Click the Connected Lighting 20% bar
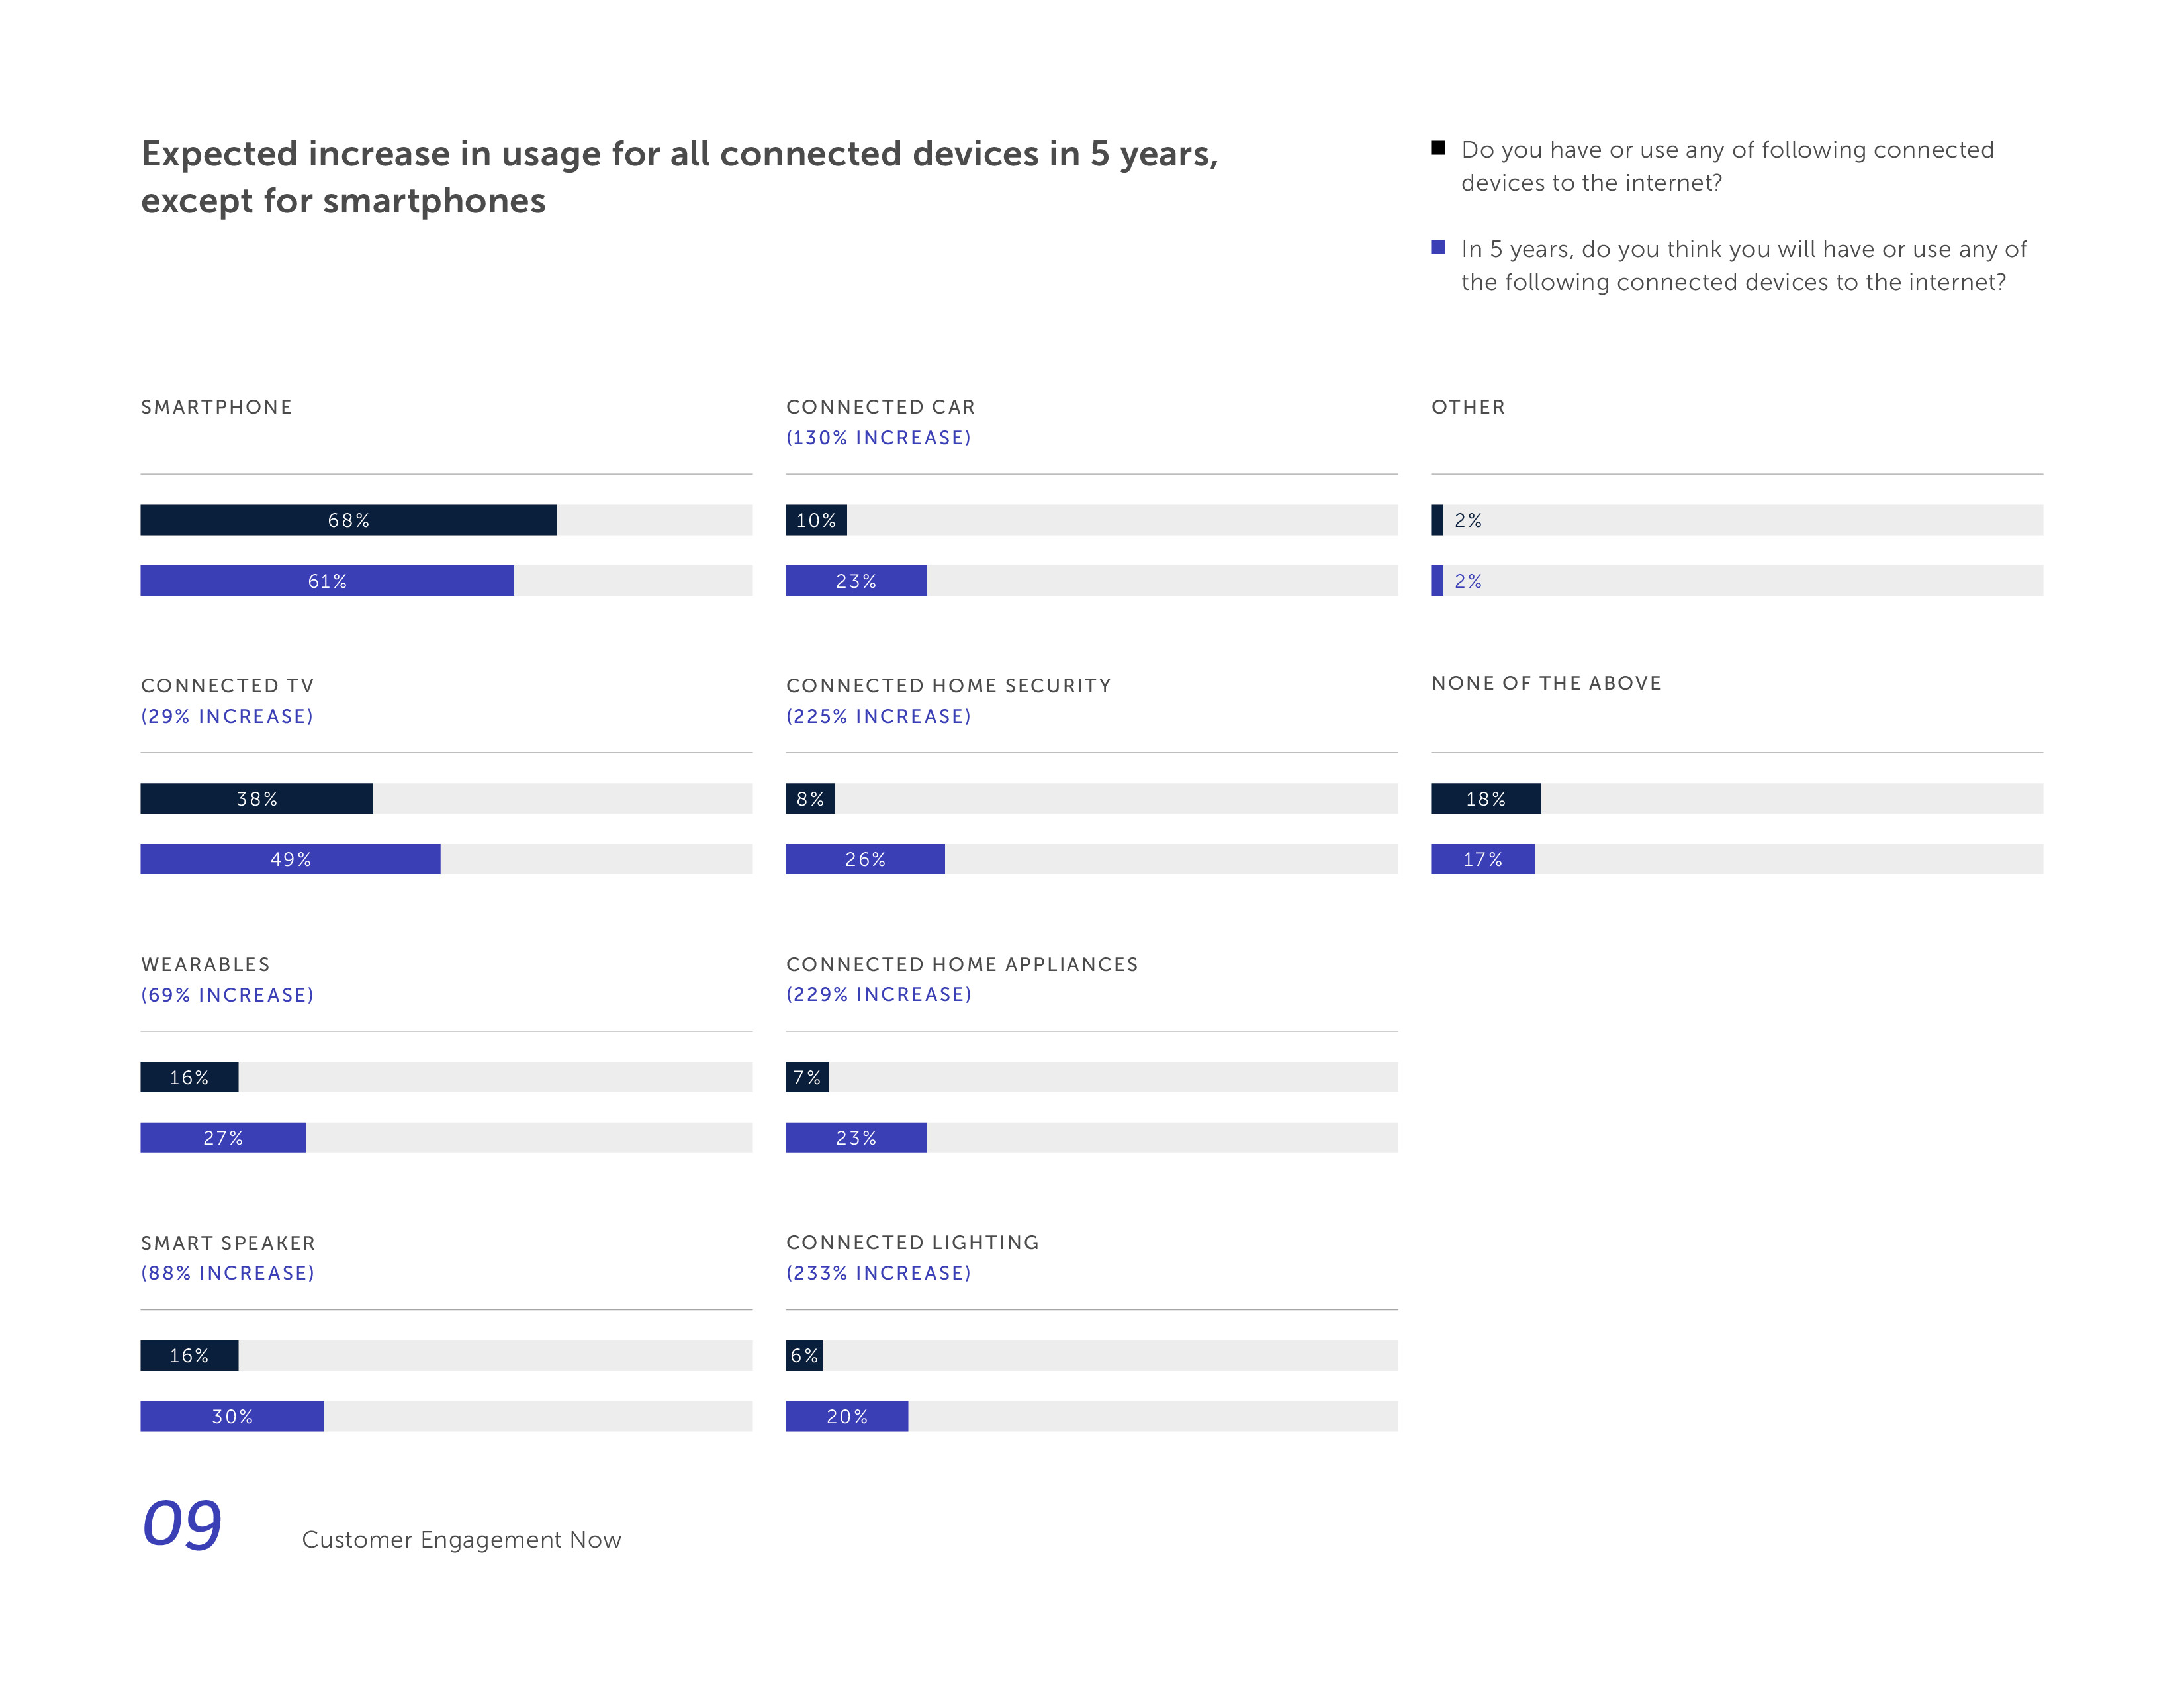The image size is (2184, 1688). tap(847, 1416)
